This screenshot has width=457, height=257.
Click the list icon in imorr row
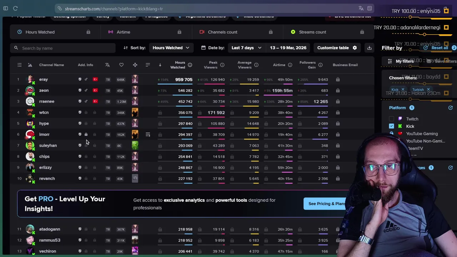click(x=148, y=135)
